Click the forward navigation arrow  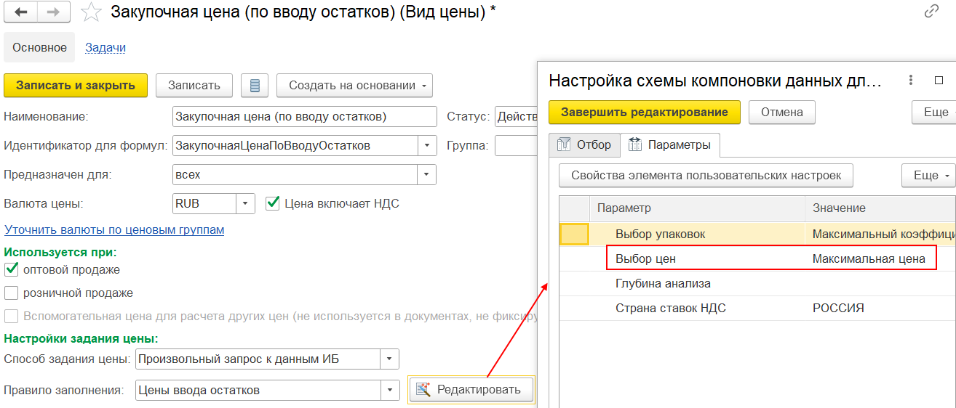54,12
